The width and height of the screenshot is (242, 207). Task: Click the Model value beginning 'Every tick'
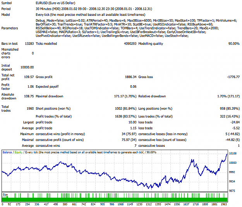91,15
